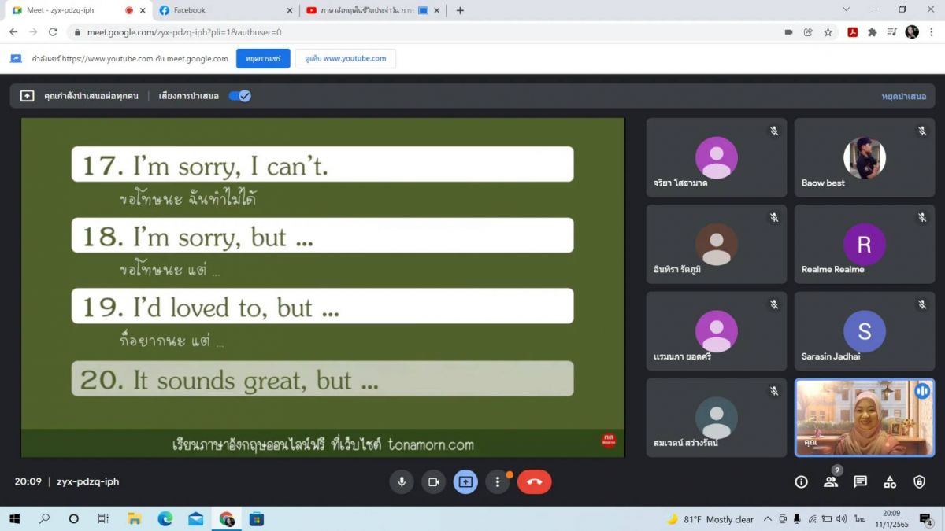Select Baow best participant tile
The width and height of the screenshot is (945, 531).
(865, 157)
